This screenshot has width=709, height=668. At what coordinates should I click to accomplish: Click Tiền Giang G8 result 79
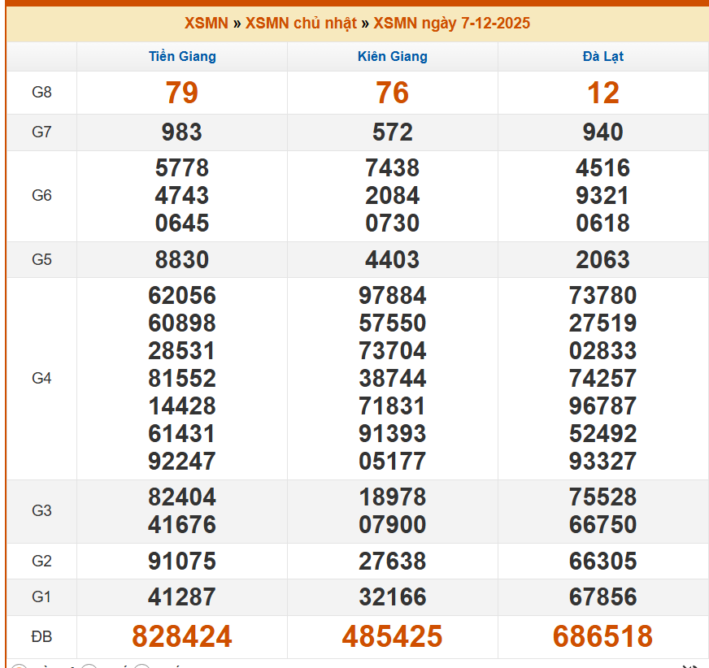[182, 93]
